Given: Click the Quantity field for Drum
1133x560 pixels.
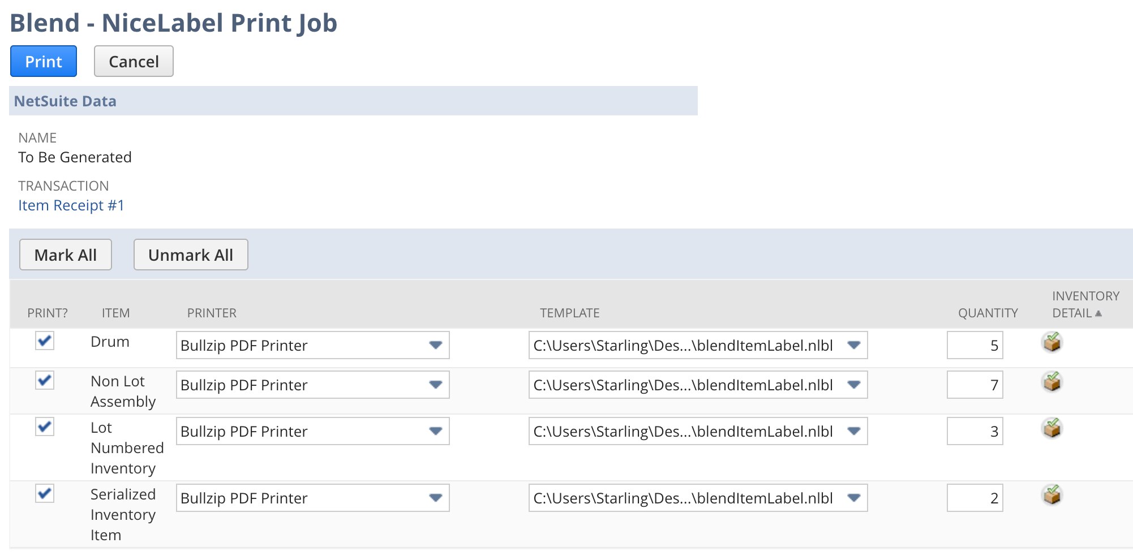Looking at the screenshot, I should pyautogui.click(x=975, y=345).
